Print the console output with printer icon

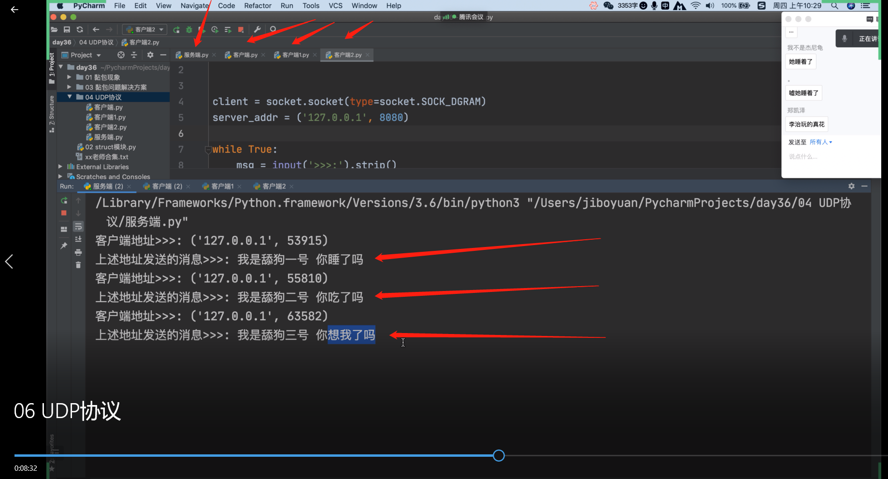(x=78, y=252)
